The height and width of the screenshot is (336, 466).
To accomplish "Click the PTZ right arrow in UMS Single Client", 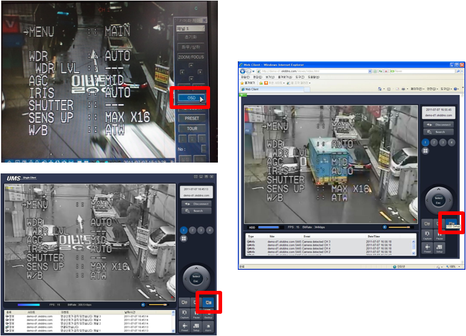I will (x=207, y=279).
